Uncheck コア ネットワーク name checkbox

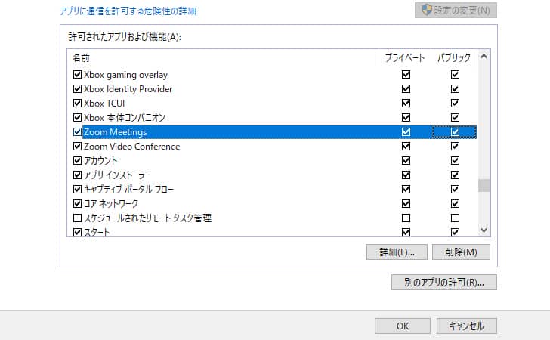pos(77,204)
